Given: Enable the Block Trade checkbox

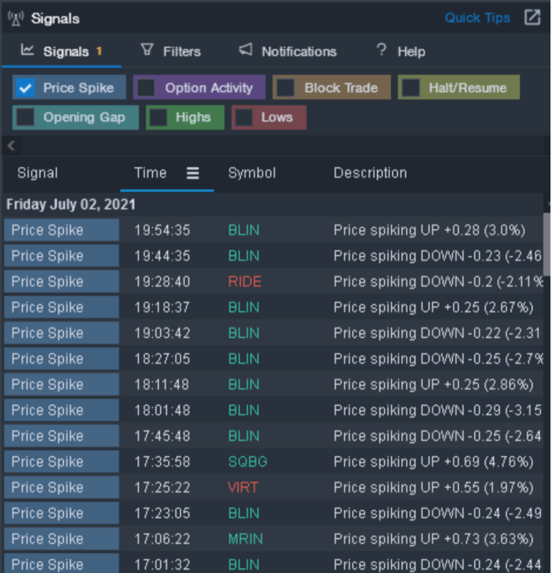Looking at the screenshot, I should [x=285, y=88].
